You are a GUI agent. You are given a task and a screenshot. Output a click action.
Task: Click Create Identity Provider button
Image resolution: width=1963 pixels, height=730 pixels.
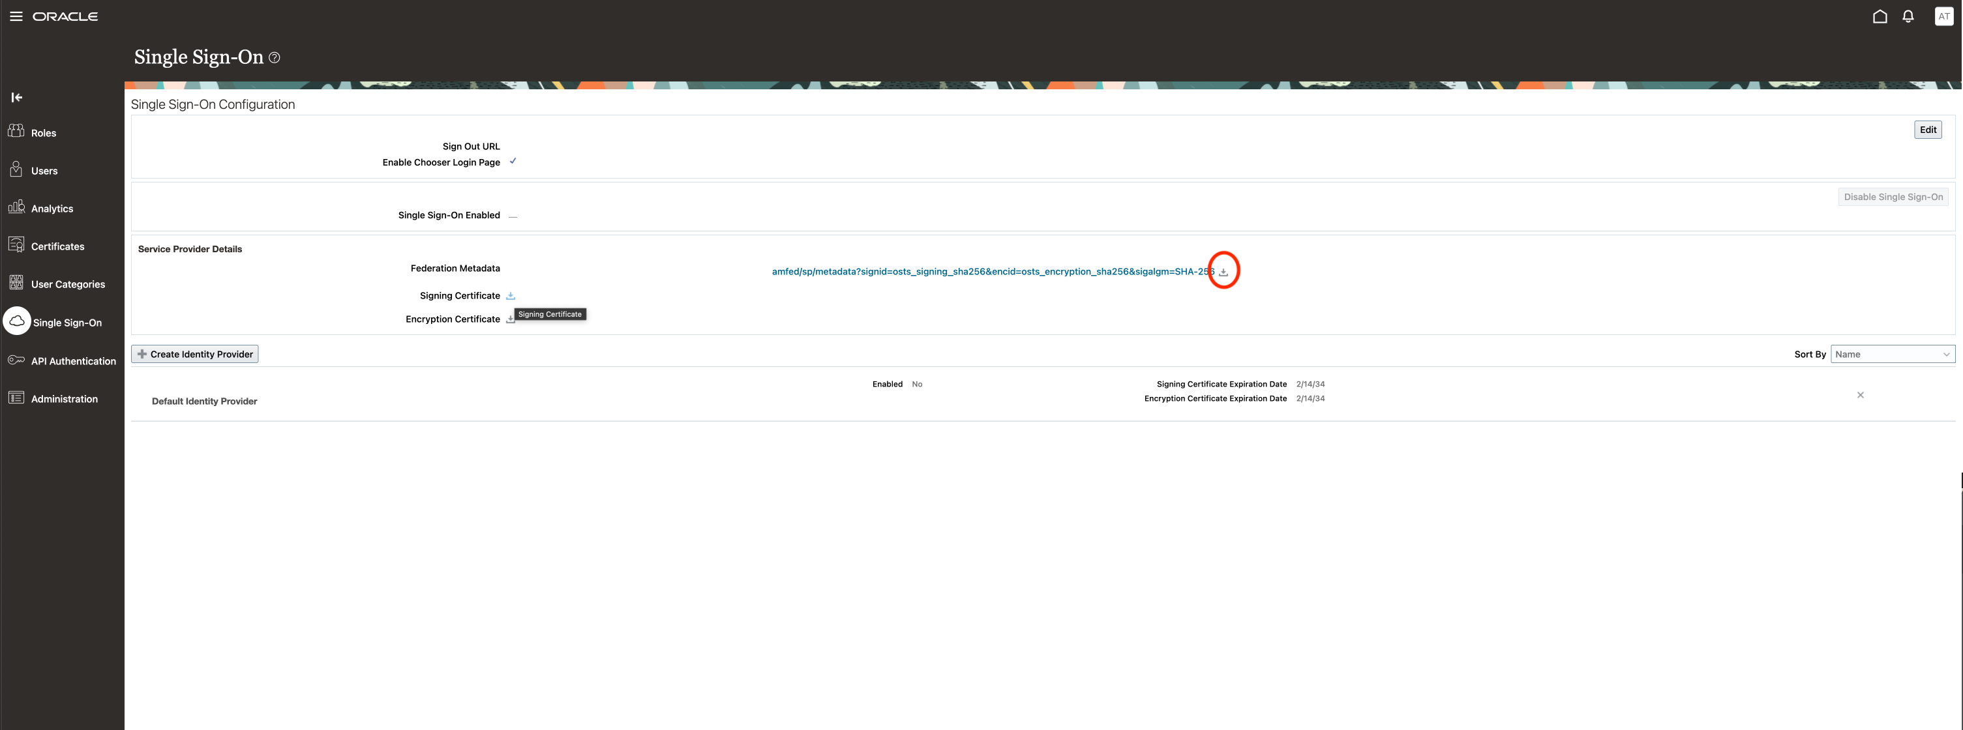(195, 354)
